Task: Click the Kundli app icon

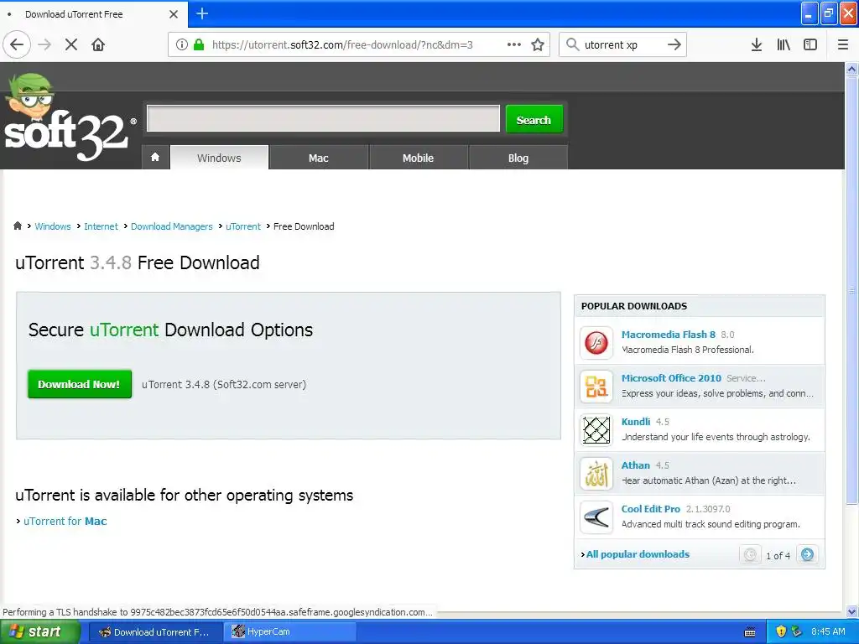Action: click(596, 430)
